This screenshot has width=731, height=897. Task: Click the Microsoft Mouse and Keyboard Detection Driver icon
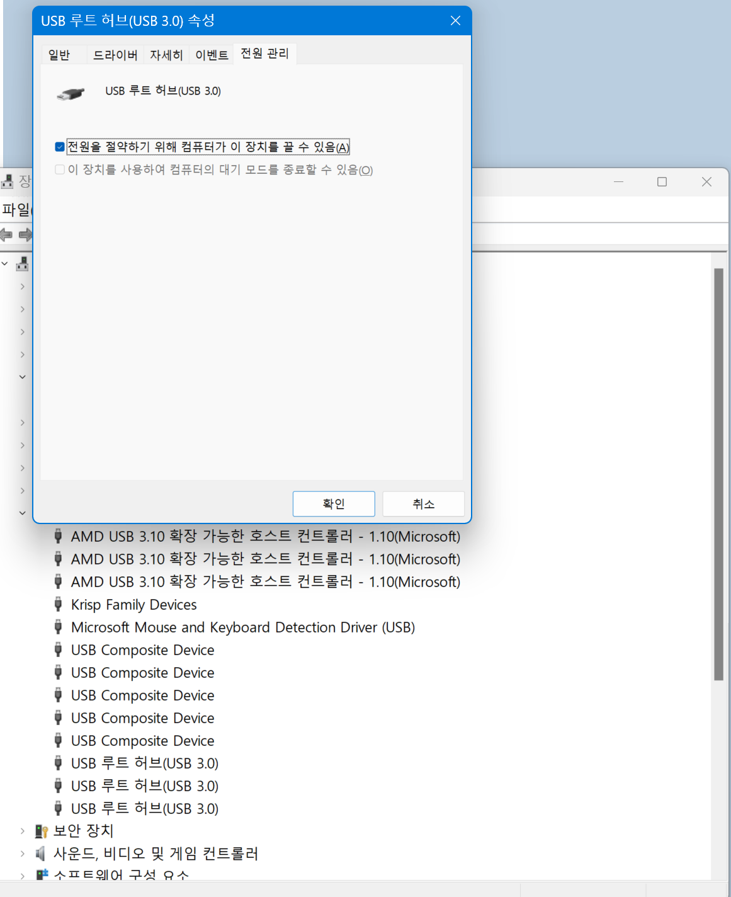pos(58,627)
